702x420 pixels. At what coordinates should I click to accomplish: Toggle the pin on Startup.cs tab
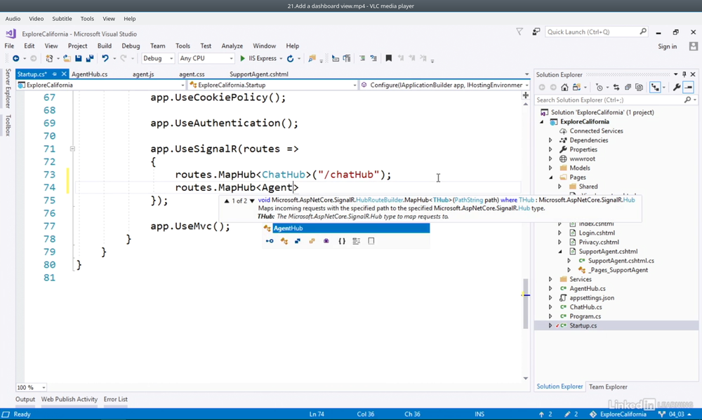click(55, 74)
